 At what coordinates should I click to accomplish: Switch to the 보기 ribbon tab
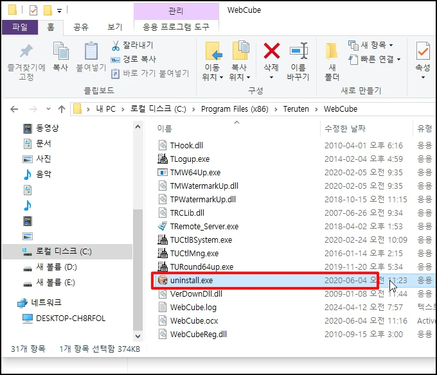(x=115, y=27)
